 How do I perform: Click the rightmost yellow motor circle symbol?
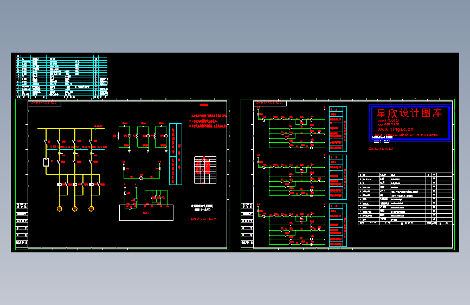pos(91,208)
